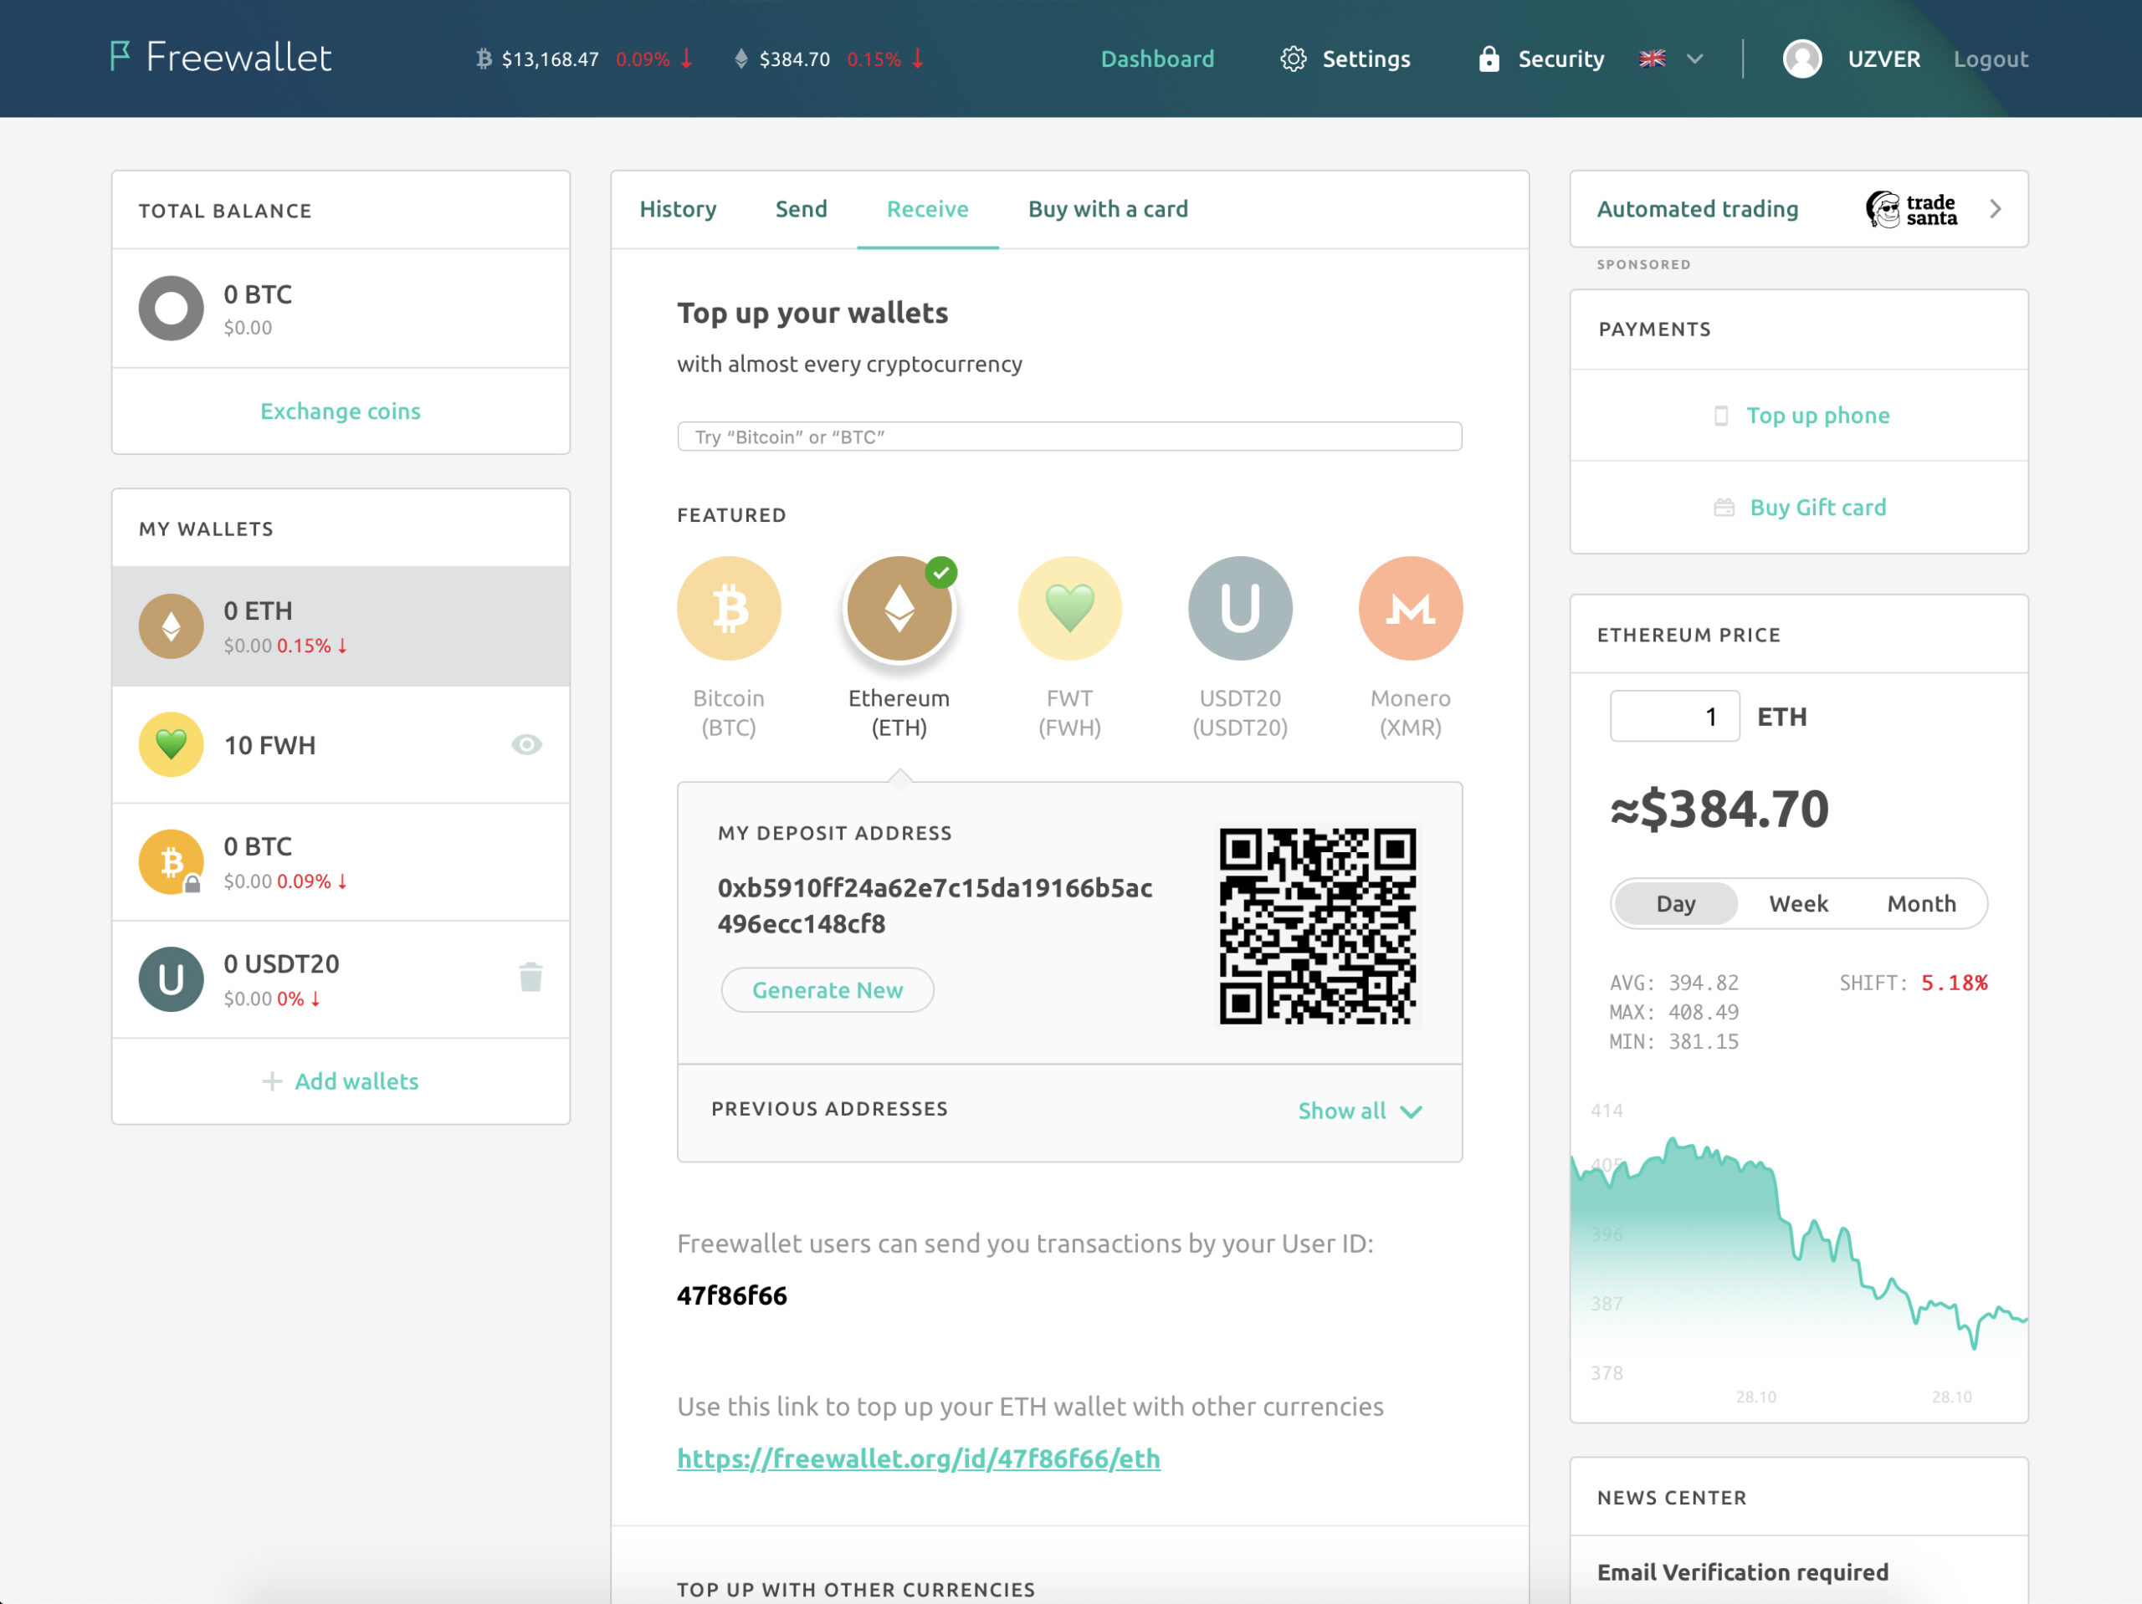Open the Dashboard menu item
2142x1604 pixels.
(1157, 59)
